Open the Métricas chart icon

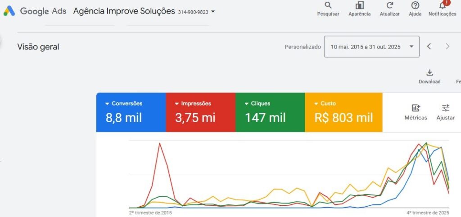click(416, 108)
